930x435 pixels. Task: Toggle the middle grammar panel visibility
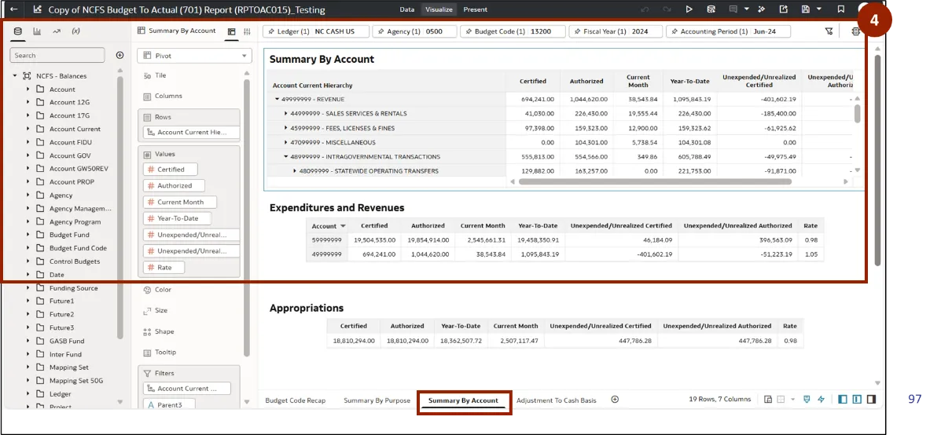point(857,400)
